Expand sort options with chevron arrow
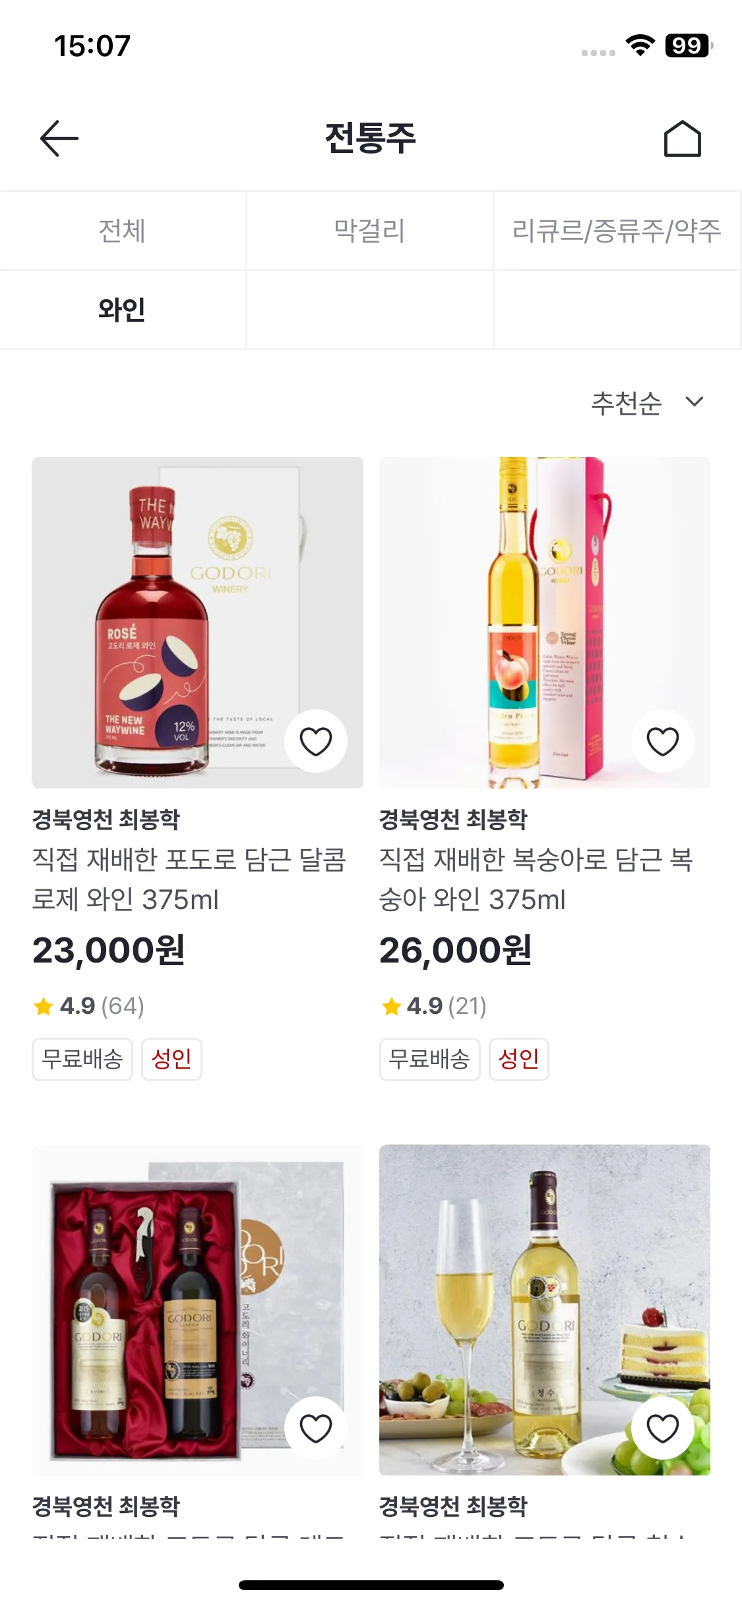Viewport: 742px width, 1606px height. [x=695, y=401]
